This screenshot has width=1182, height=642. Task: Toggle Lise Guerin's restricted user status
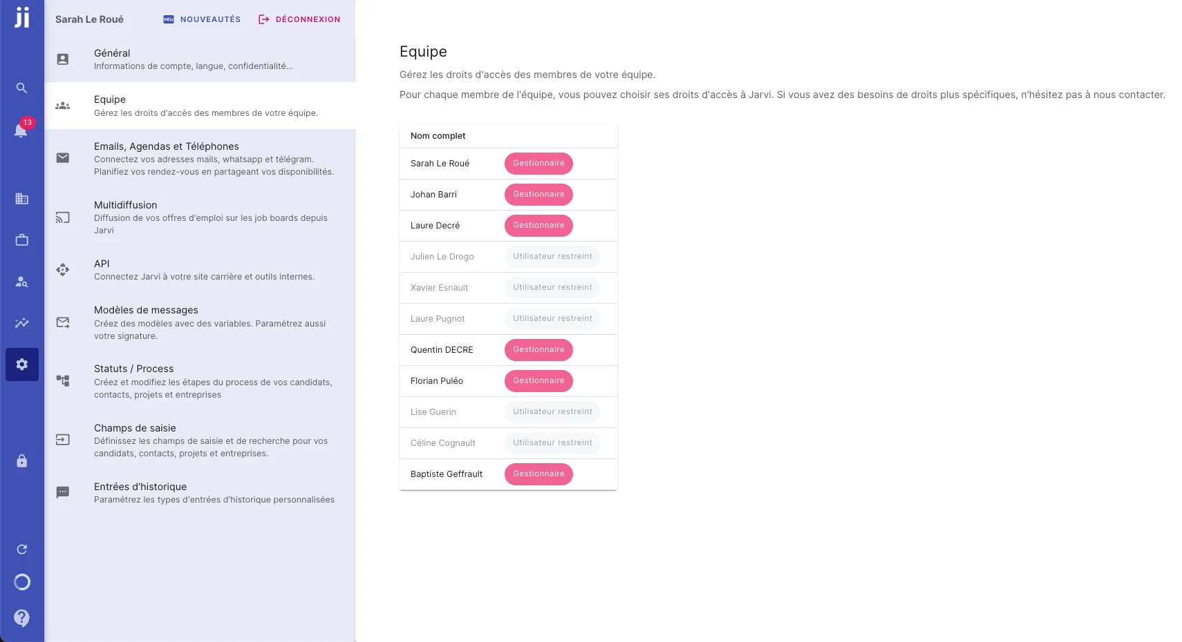coord(552,411)
